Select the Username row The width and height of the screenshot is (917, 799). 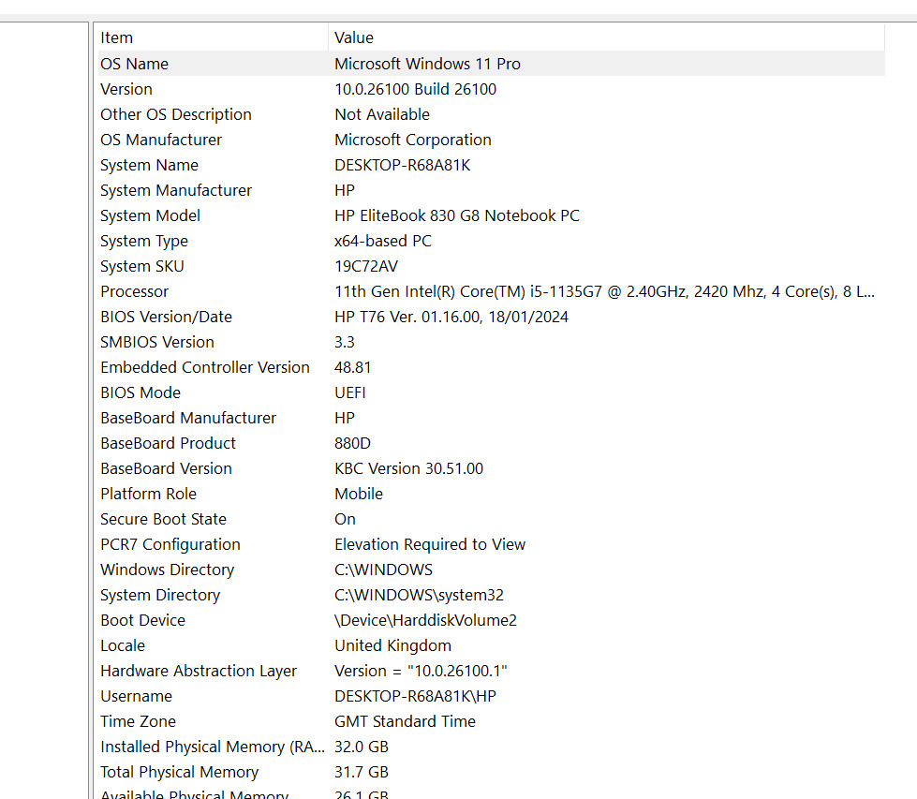pos(491,696)
